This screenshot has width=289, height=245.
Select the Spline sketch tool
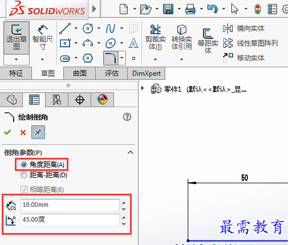(111, 28)
